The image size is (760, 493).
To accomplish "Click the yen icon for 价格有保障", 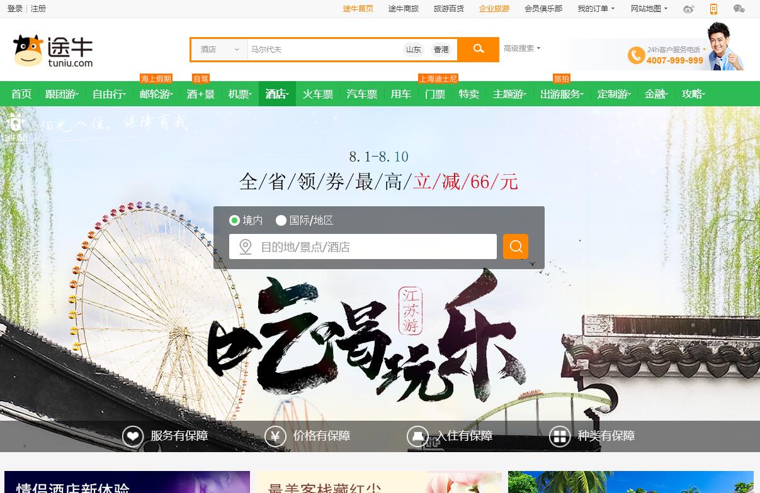I will click(x=275, y=436).
